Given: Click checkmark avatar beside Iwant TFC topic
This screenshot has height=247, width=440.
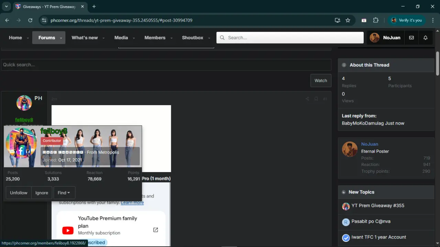Looking at the screenshot, I should (x=346, y=238).
